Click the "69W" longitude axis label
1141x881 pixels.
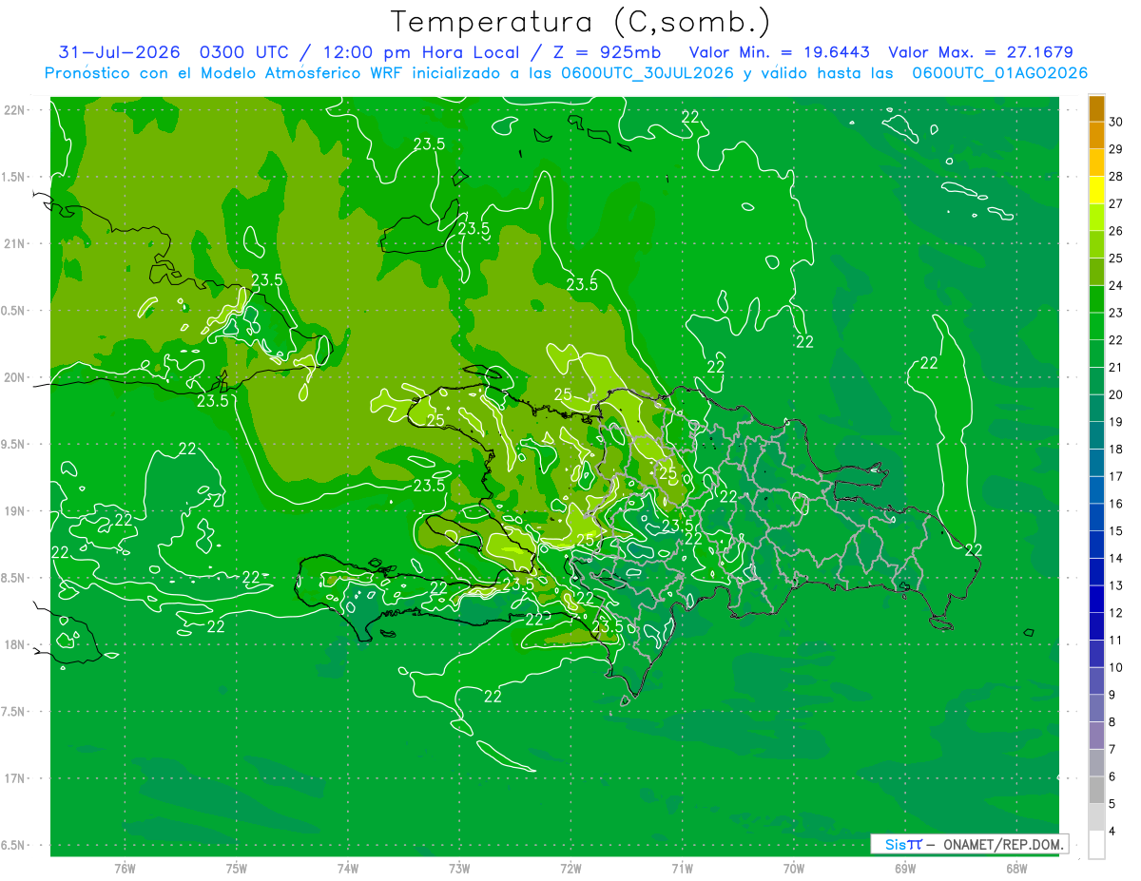905,868
